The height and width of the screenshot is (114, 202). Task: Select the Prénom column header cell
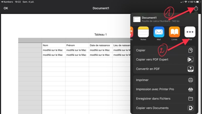(x=77, y=45)
